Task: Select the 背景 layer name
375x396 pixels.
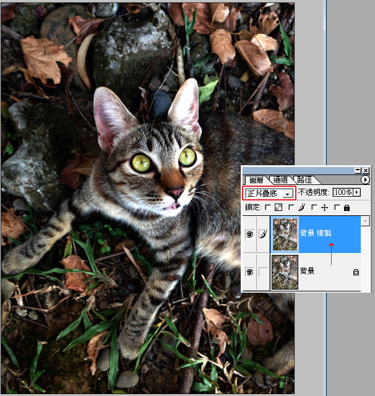Action: (x=307, y=271)
